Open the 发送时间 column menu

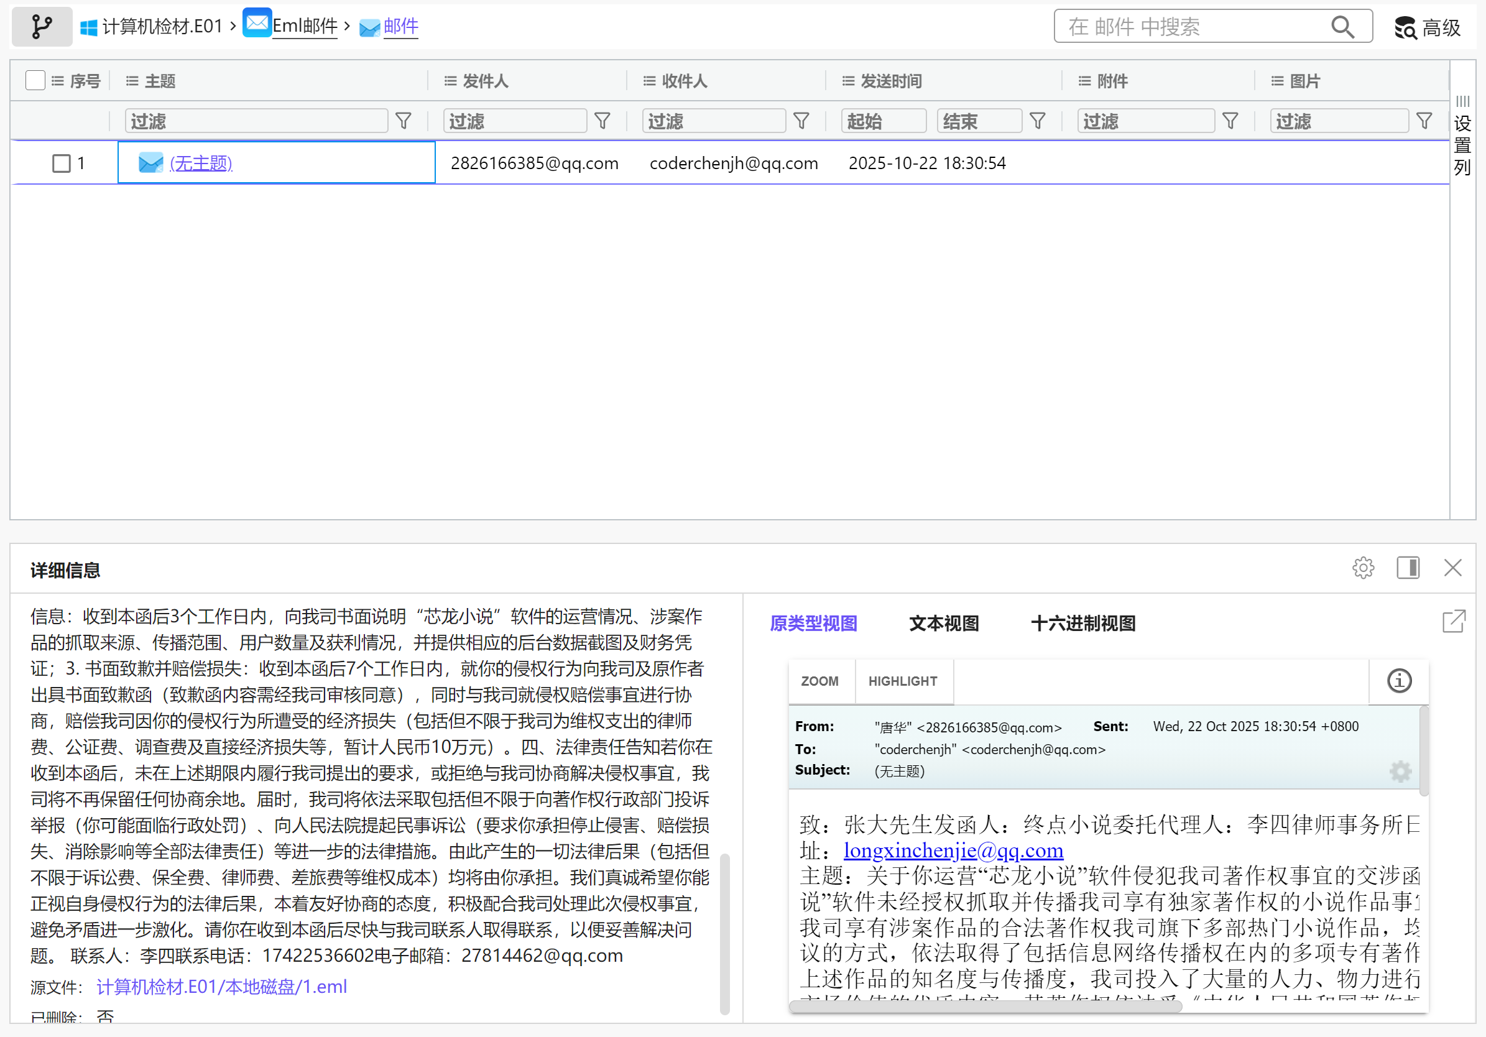[848, 81]
